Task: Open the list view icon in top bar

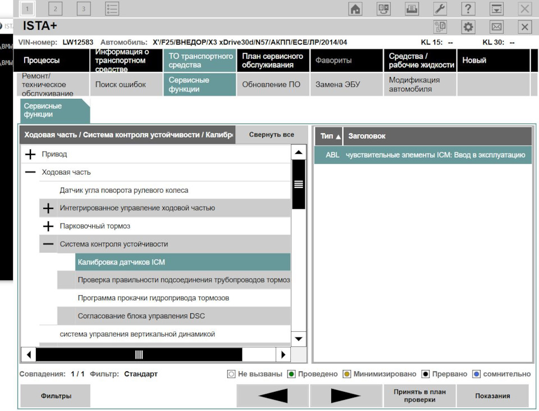Action: [112, 9]
